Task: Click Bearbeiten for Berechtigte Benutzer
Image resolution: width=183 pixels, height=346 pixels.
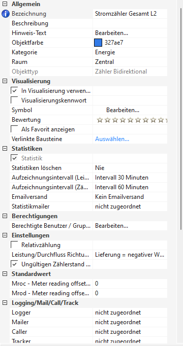Action: (x=112, y=226)
